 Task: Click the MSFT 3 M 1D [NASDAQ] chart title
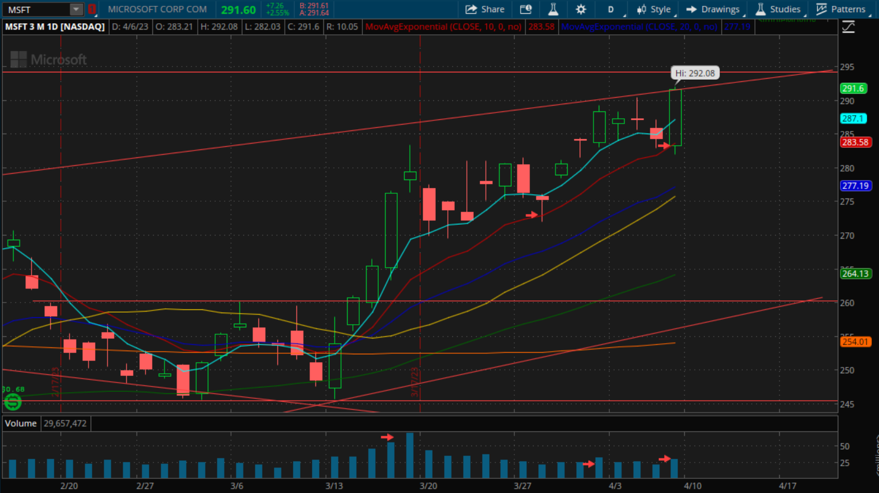coord(55,26)
